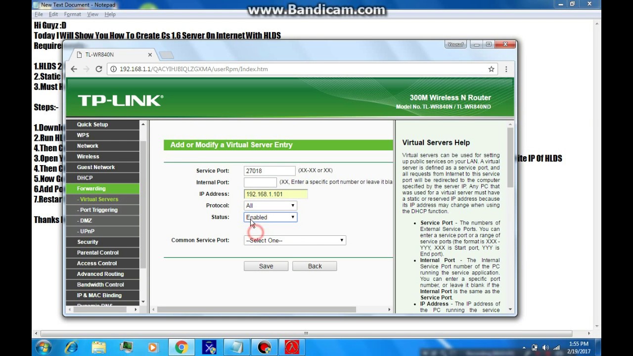633x356 pixels.
Task: Open Quick Setup menu
Action: coord(103,125)
